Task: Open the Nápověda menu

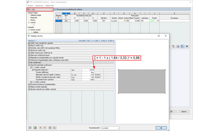Action: point(50,5)
